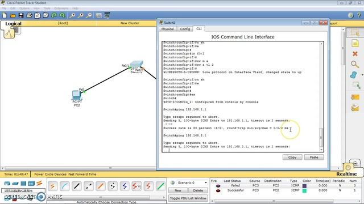Switch to the Config tab in Switch1
Screen dimensions: 364x204
[185, 29]
